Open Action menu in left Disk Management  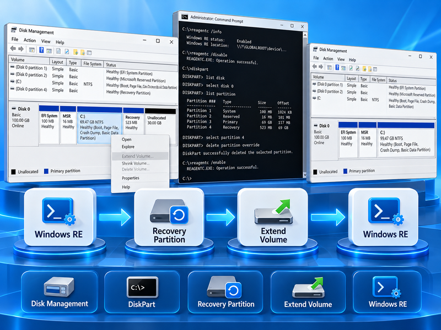(x=30, y=40)
